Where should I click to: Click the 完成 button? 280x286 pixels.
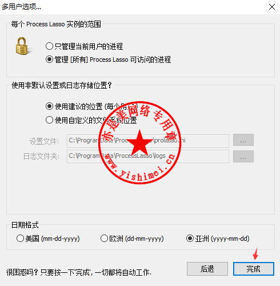[x=254, y=269]
